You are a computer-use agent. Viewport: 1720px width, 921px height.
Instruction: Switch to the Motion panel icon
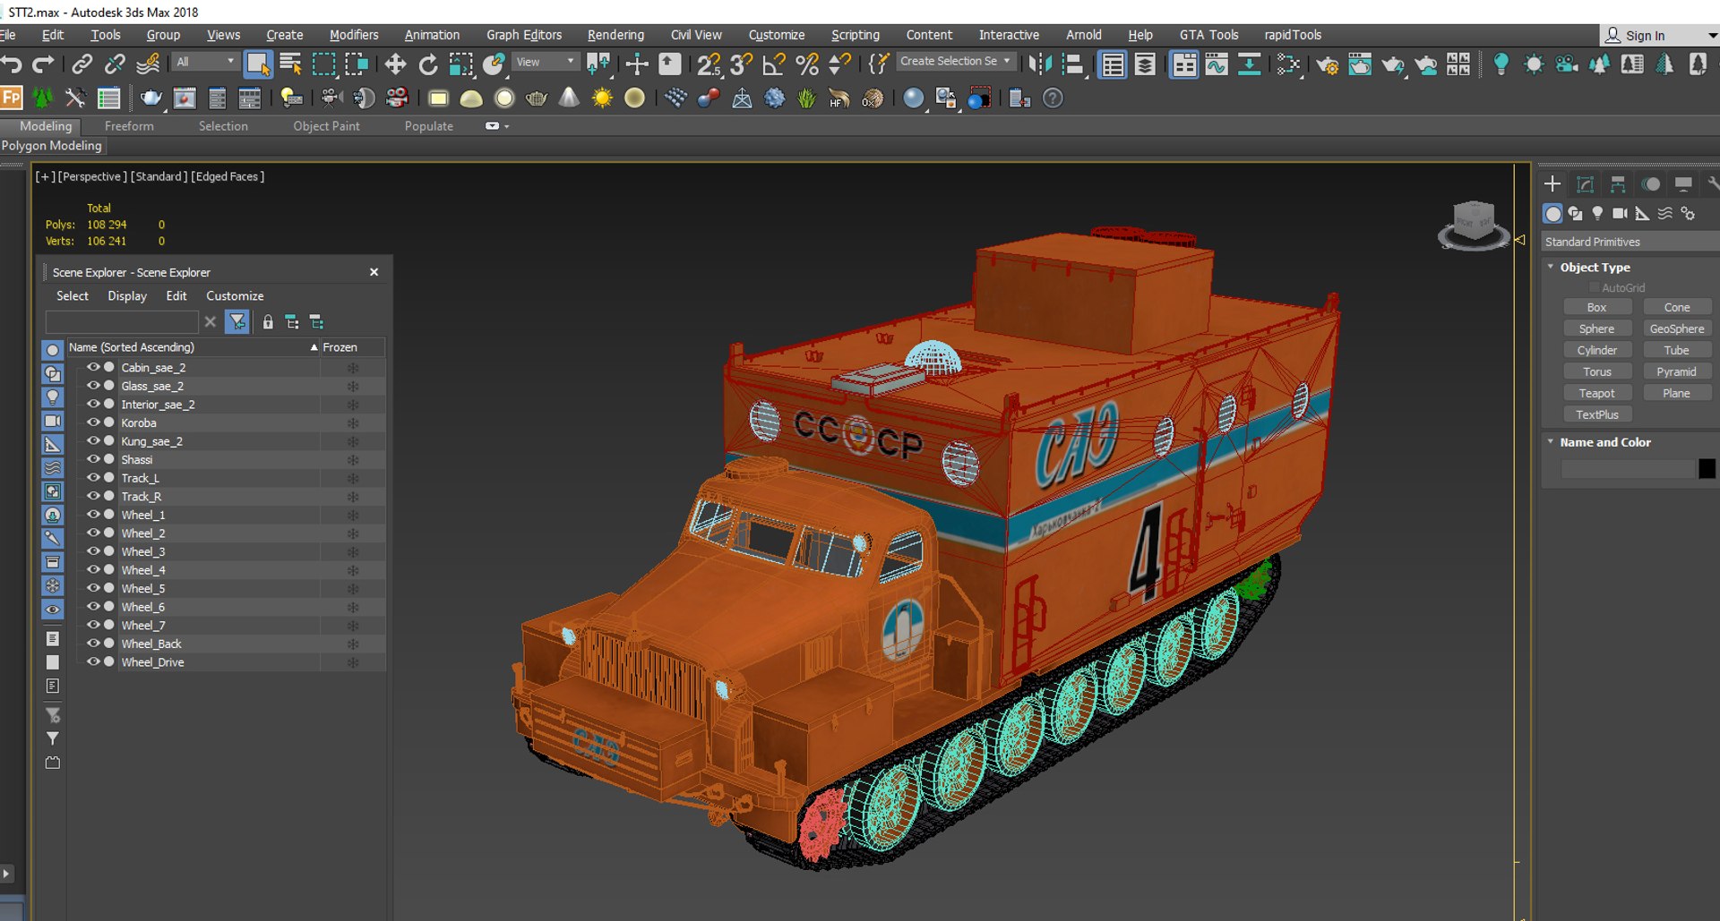point(1651,184)
